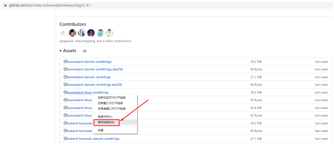
Task: Click the 18 assets count badge
Action: 84,51
